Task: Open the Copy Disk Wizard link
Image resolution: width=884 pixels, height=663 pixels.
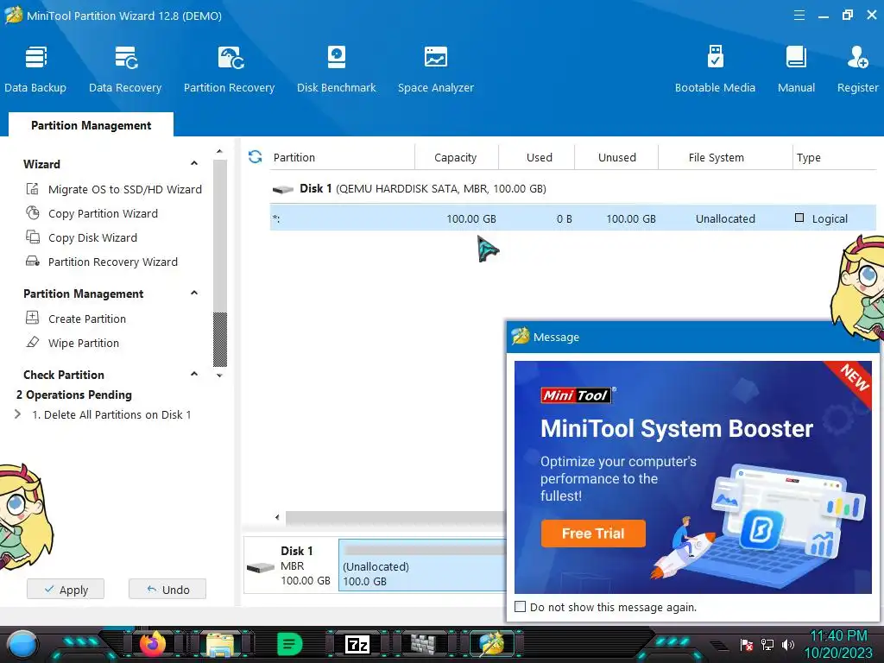Action: click(92, 238)
